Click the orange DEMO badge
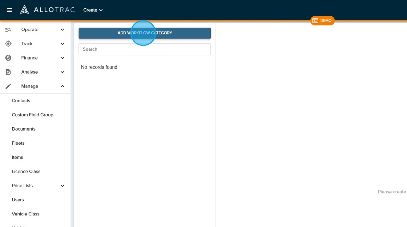The image size is (407, 227). pyautogui.click(x=322, y=21)
